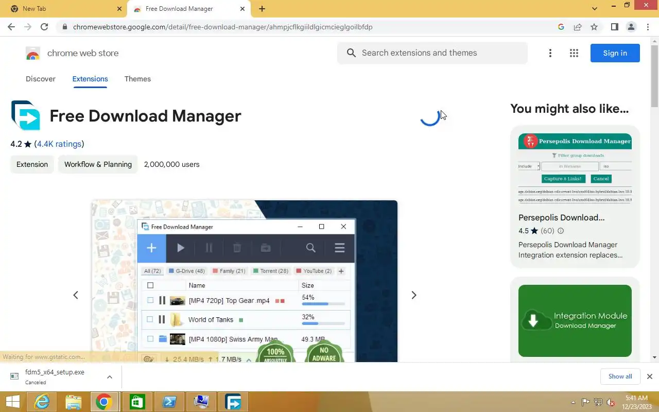Launch Internet Explorer from the taskbar
The image size is (659, 412).
click(x=42, y=402)
